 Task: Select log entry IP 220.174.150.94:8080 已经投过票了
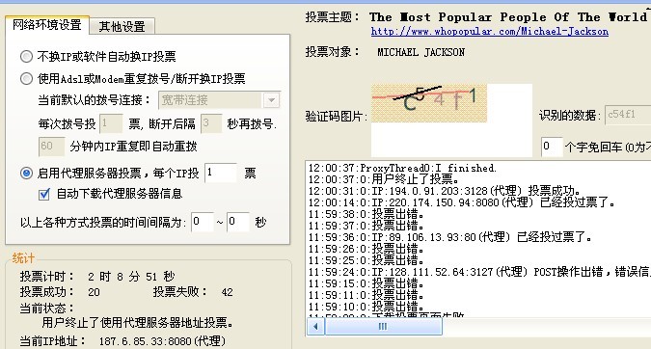461,202
